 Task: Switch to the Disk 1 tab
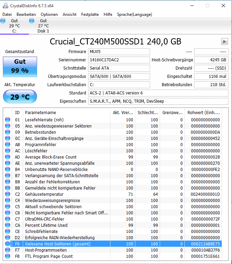(43, 26)
